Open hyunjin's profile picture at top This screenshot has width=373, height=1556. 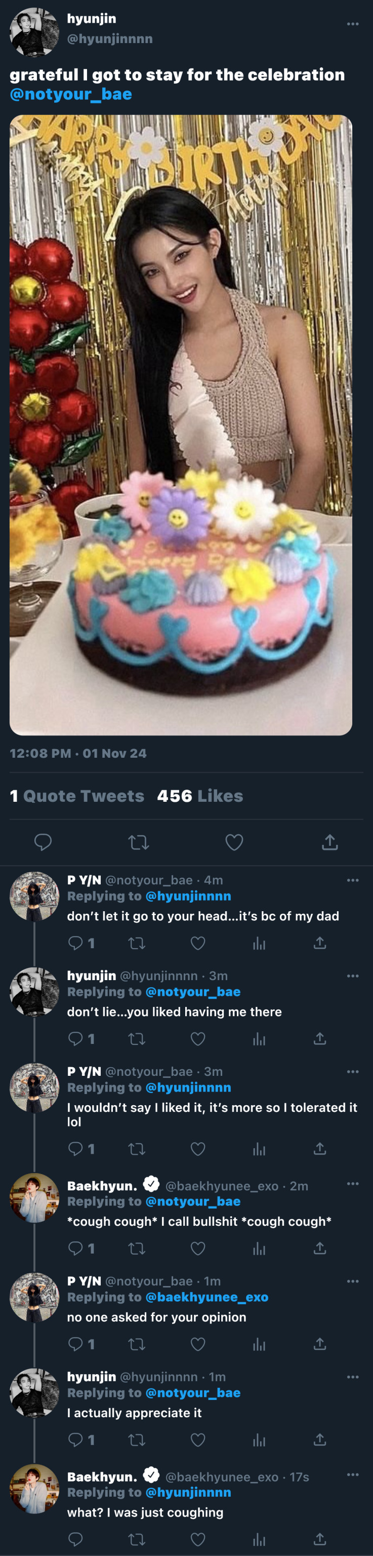pos(34,32)
